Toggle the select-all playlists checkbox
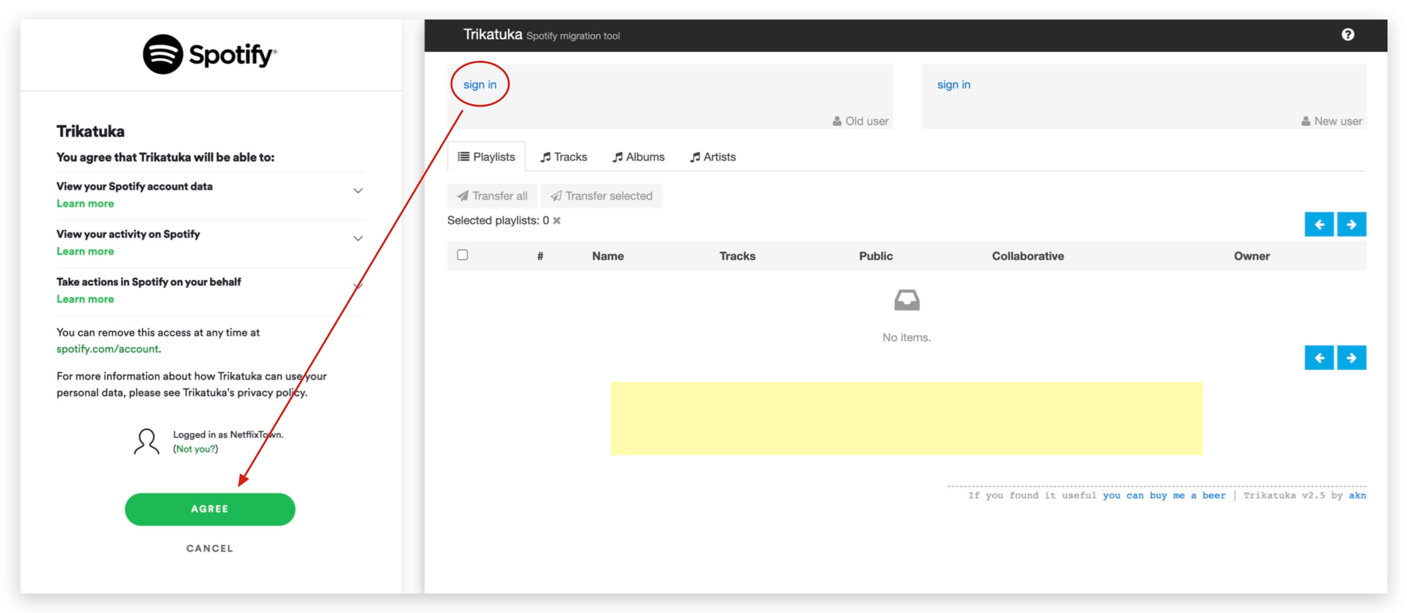This screenshot has height=613, width=1407. 463,255
